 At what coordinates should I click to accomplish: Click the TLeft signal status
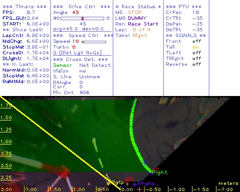point(196,53)
